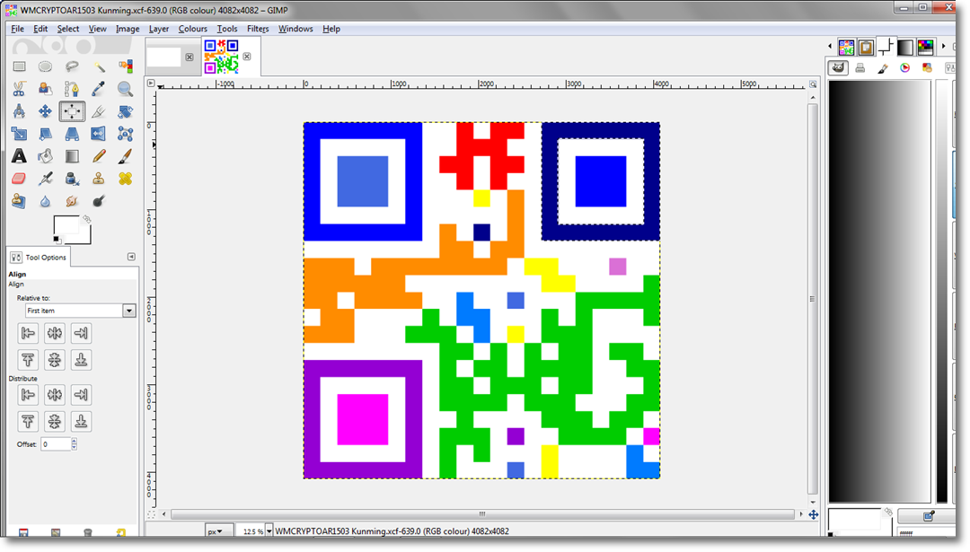The width and height of the screenshot is (970, 552).
Task: Select the Watercolour brush colour selector
Action: (x=883, y=68)
